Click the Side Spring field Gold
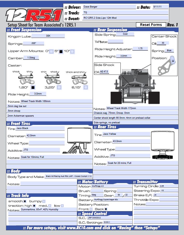 tap(125, 34)
